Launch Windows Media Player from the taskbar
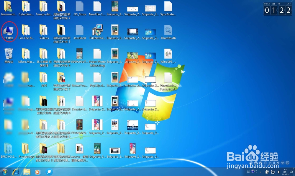The height and width of the screenshot is (176, 295). 37,172
